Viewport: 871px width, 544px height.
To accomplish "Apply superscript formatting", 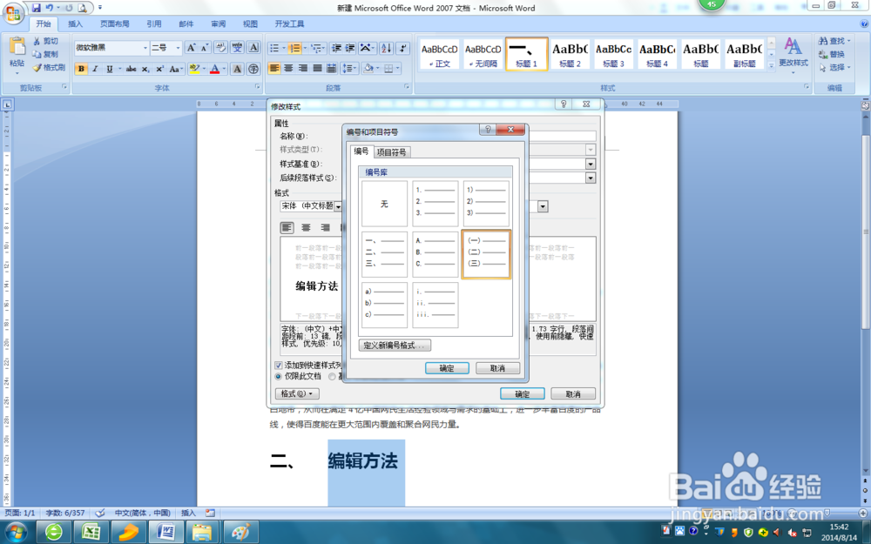I will click(159, 69).
